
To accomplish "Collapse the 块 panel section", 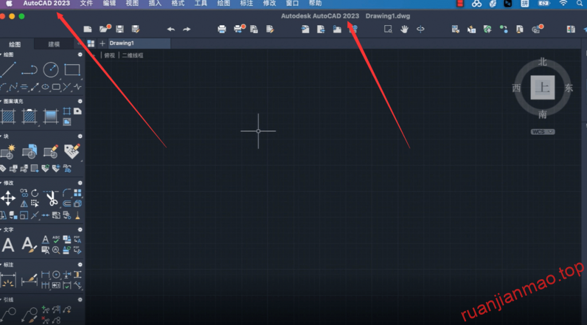I will pyautogui.click(x=1, y=136).
